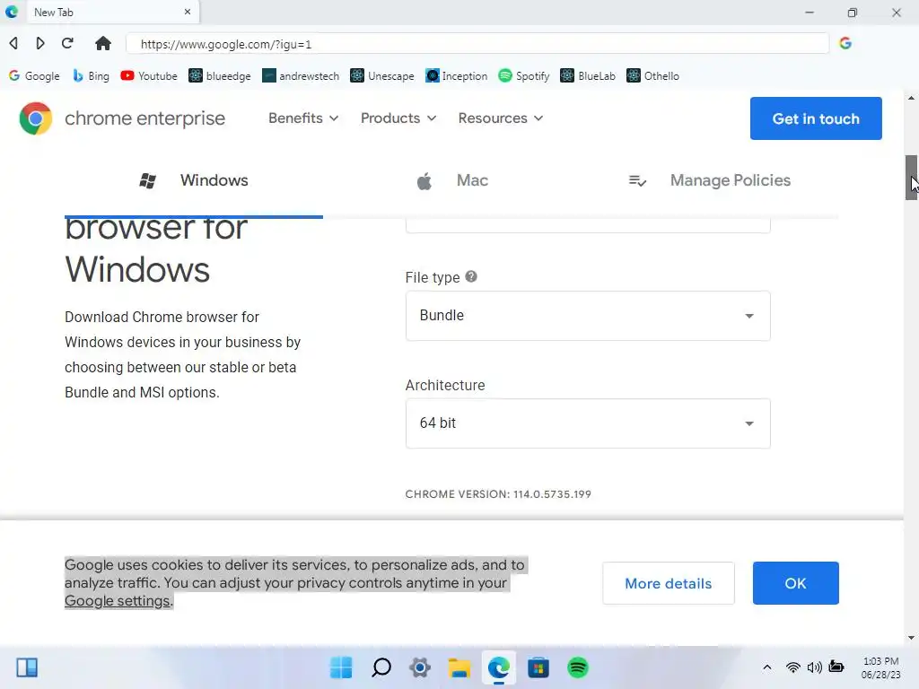This screenshot has width=919, height=689.
Task: Go forward using the browser forward arrow
Action: 39,43
